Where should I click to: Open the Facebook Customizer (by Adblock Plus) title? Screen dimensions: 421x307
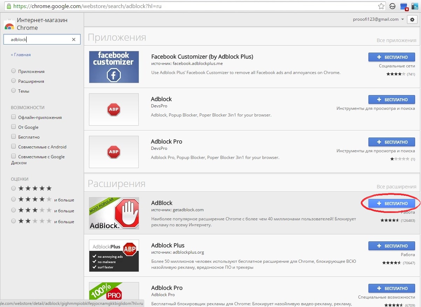[x=202, y=56]
